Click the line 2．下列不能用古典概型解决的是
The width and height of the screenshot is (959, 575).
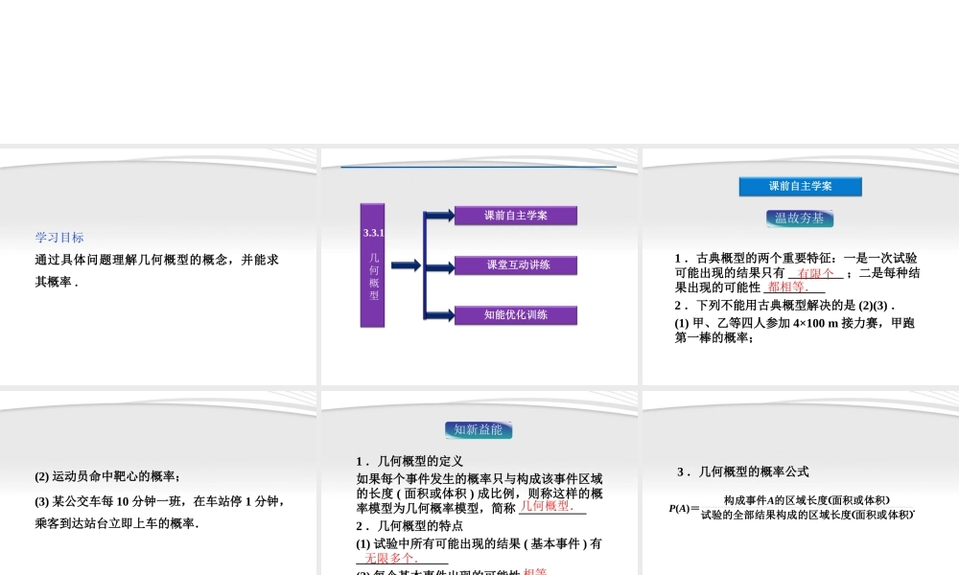[784, 306]
